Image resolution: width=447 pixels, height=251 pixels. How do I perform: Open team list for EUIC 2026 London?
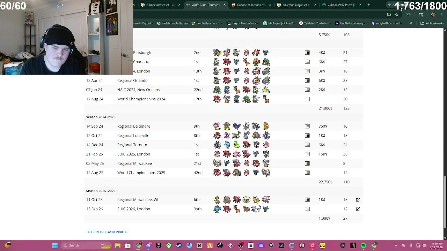pyautogui.click(x=307, y=209)
